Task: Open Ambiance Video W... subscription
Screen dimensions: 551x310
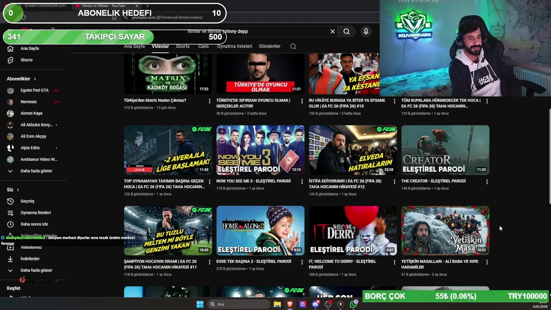Action: tap(38, 159)
